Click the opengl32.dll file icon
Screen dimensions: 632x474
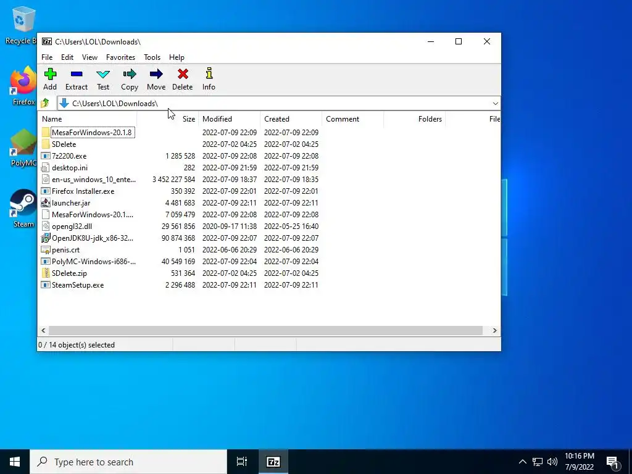pos(46,226)
